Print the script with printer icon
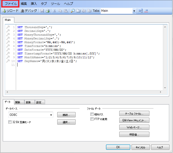Image resolution: width=173 pixels, height=153 pixels. pyautogui.click(x=47, y=11)
